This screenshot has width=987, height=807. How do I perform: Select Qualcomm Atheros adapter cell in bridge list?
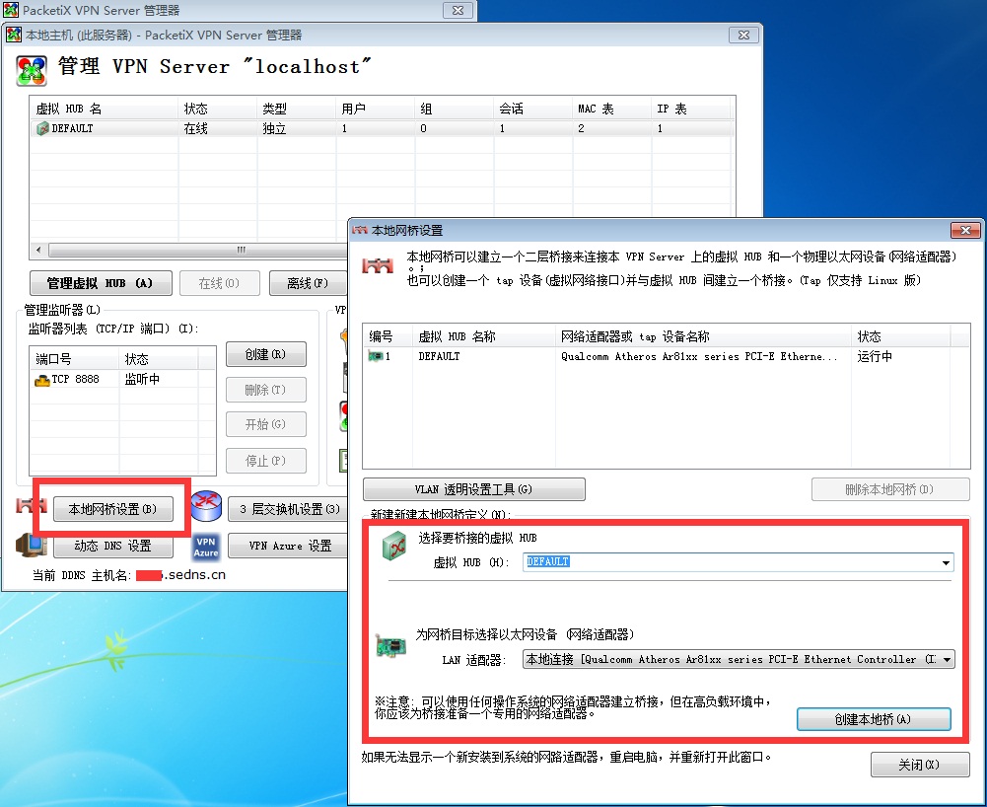(x=699, y=356)
